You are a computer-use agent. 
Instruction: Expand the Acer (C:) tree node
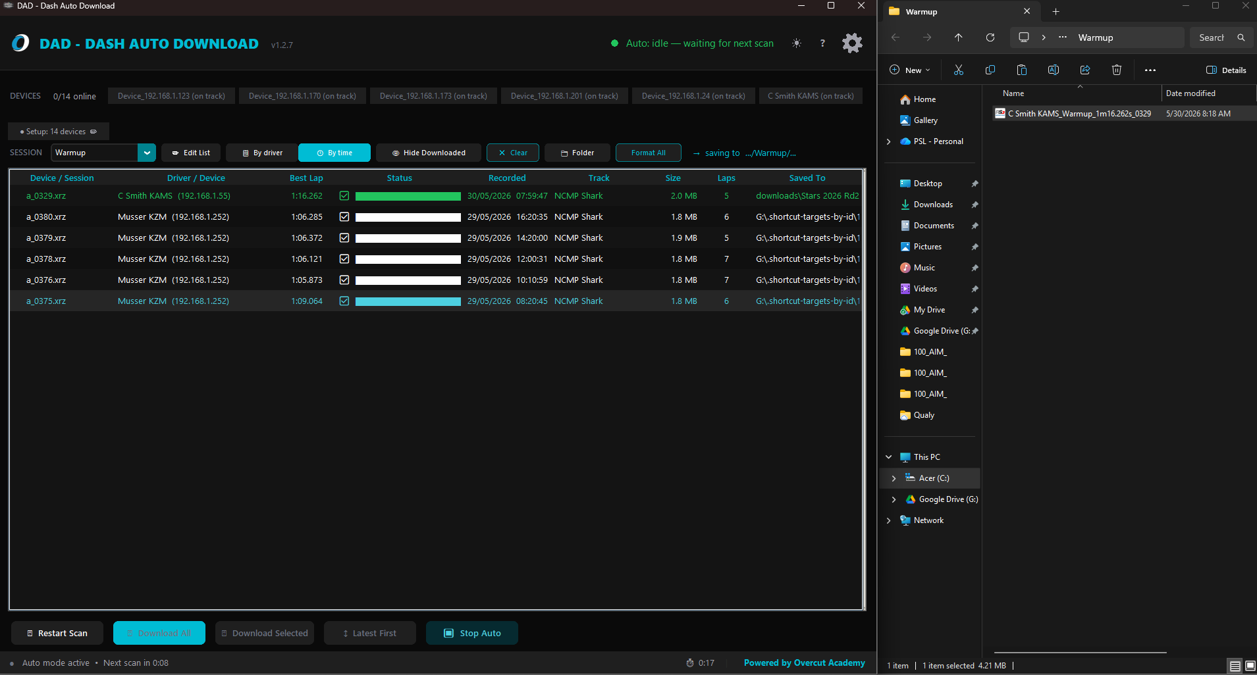click(894, 478)
